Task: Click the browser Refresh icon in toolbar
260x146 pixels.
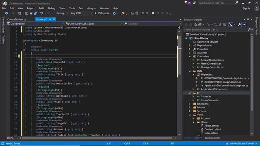Action: click(115, 13)
